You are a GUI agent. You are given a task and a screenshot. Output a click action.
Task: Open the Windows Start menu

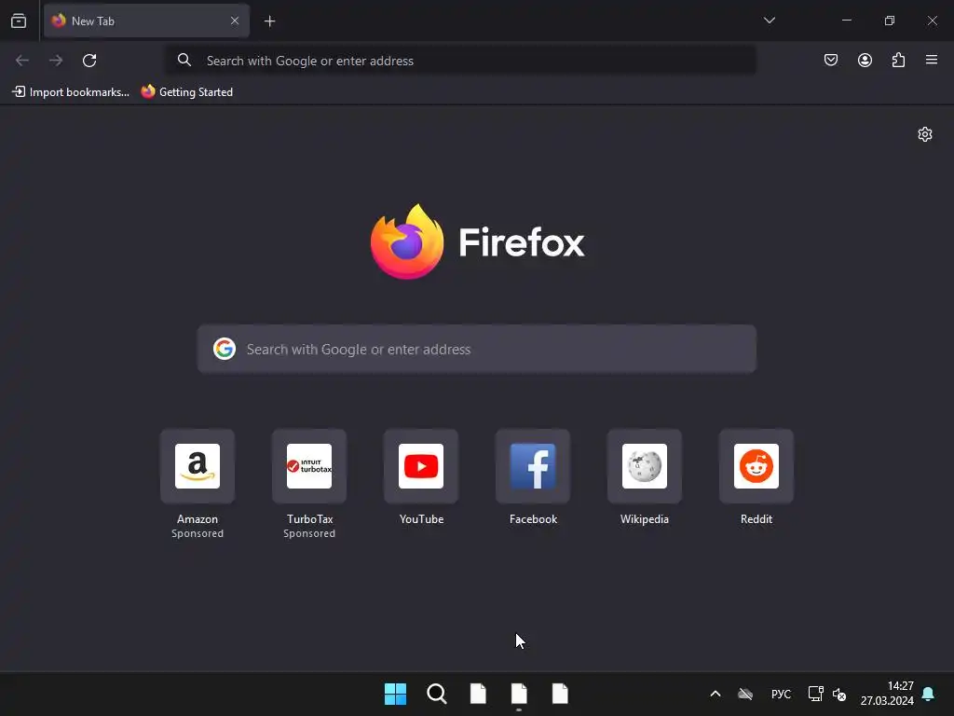pyautogui.click(x=395, y=694)
